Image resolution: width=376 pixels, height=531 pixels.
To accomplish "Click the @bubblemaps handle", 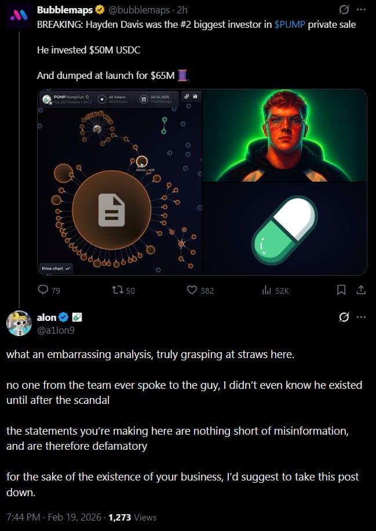I will click(x=138, y=10).
